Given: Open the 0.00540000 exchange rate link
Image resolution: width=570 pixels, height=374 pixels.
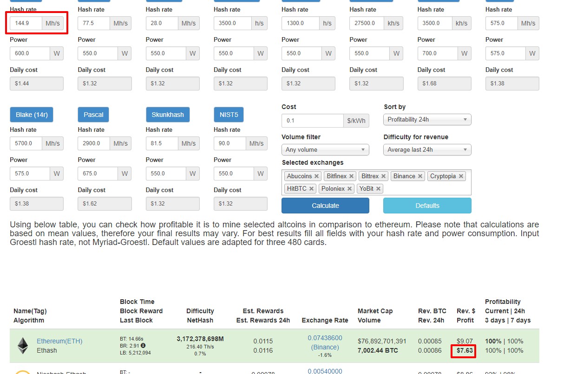Looking at the screenshot, I should (325, 371).
